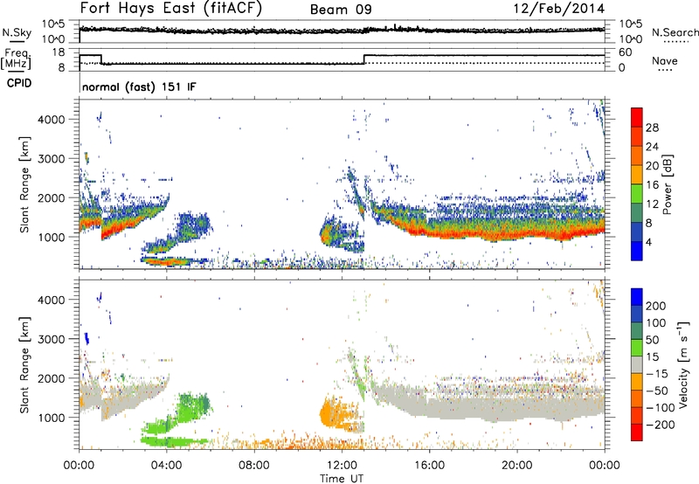Image resolution: width=699 pixels, height=484 pixels.
Task: Click the "08:00" time axis label
Action: (x=254, y=466)
